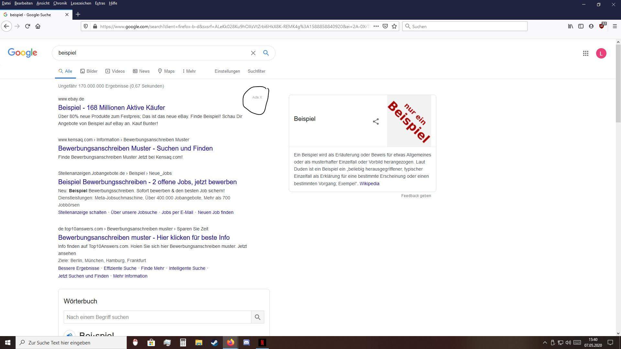Click the share icon in the Beispiel panel
This screenshot has height=349, width=621.
[x=376, y=122]
